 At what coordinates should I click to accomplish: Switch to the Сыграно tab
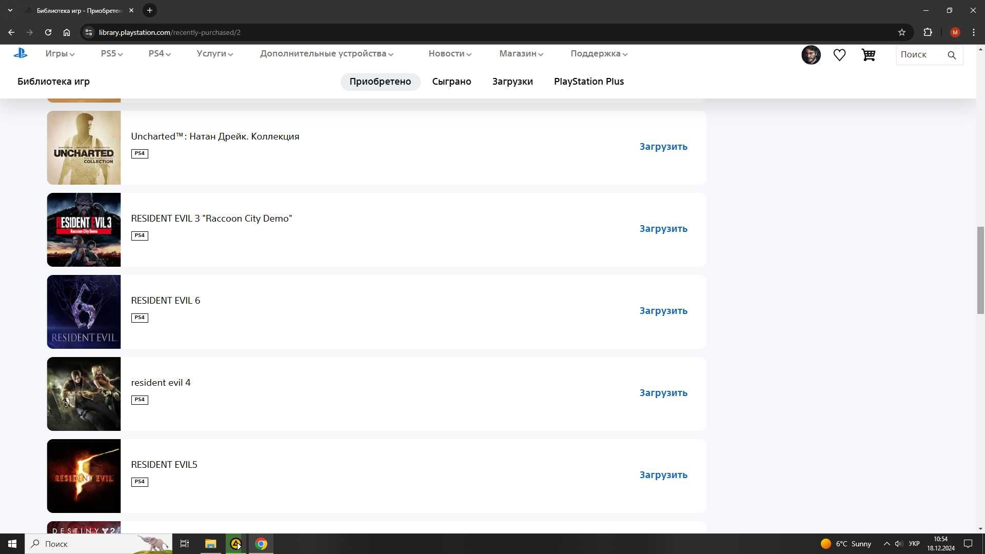[451, 82]
